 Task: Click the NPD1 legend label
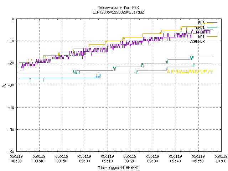[200, 27]
